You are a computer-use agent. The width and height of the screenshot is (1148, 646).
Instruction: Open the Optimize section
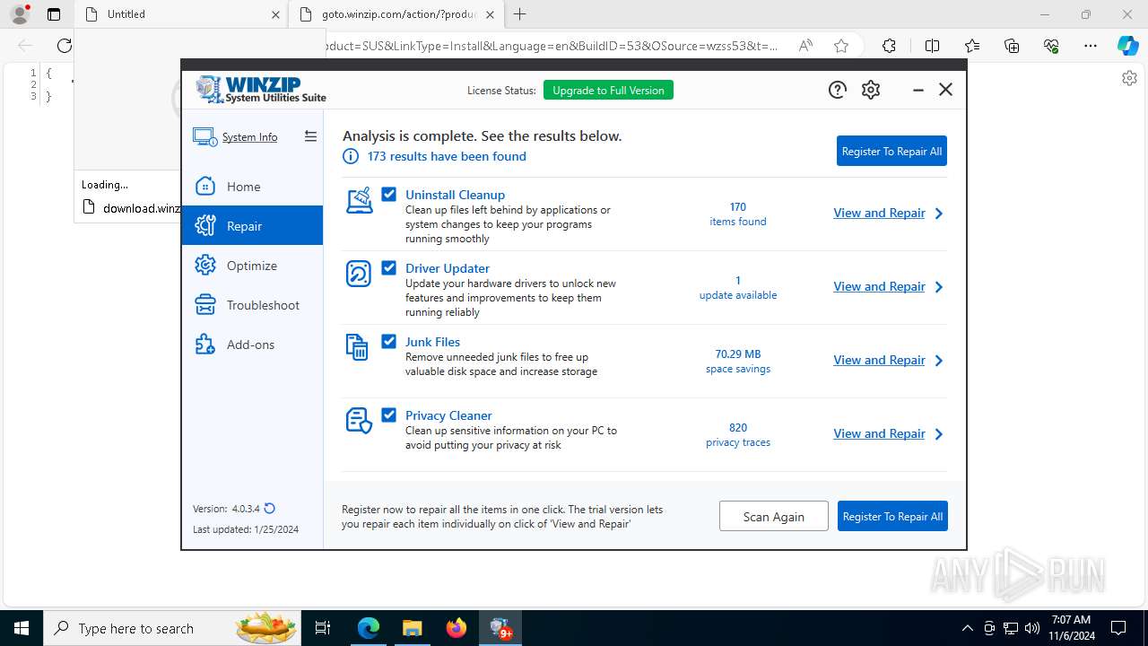(x=252, y=266)
